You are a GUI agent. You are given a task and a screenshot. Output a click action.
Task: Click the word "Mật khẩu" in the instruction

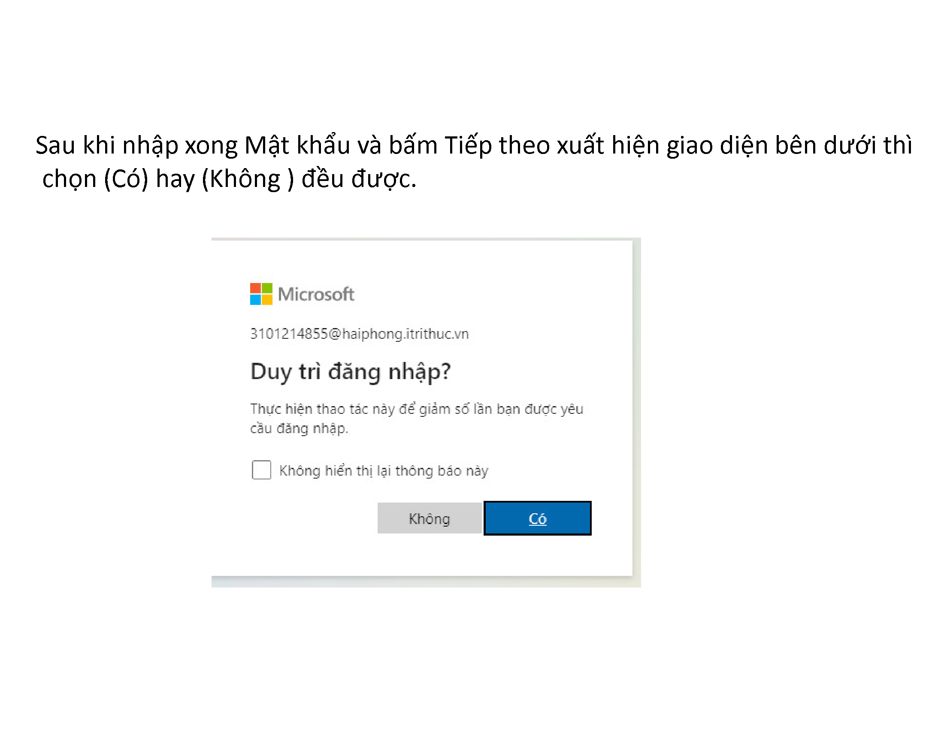tap(297, 145)
